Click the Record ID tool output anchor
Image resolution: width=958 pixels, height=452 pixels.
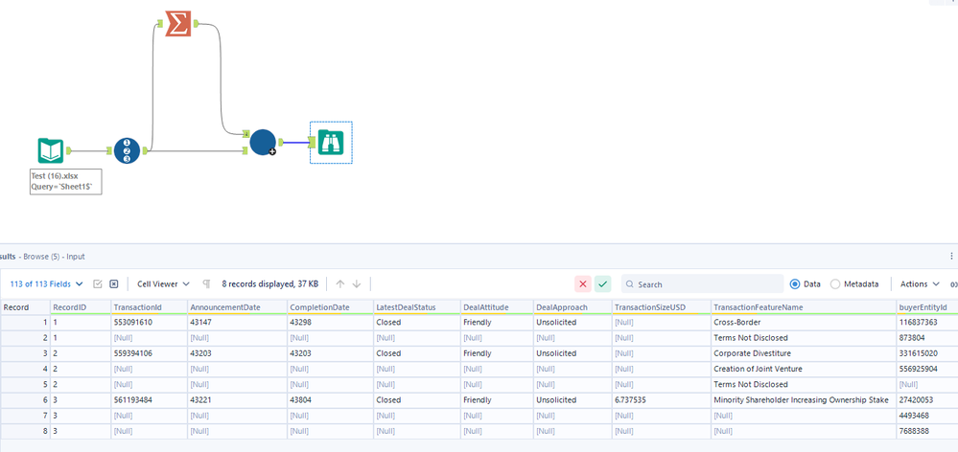point(146,150)
